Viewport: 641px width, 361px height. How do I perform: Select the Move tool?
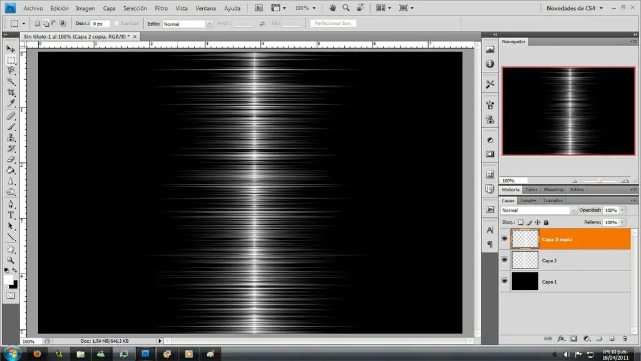pyautogui.click(x=11, y=49)
